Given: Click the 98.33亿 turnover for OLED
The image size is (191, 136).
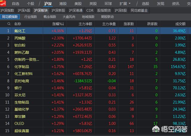Looking at the screenshot, I should [x=179, y=123].
